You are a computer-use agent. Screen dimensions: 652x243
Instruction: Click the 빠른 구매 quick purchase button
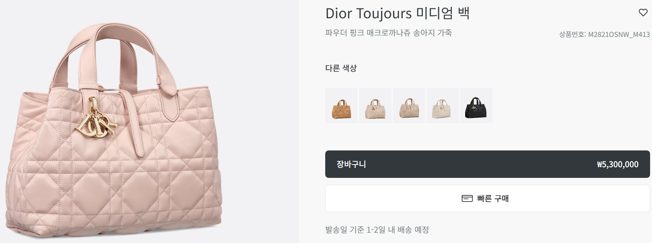(x=487, y=198)
